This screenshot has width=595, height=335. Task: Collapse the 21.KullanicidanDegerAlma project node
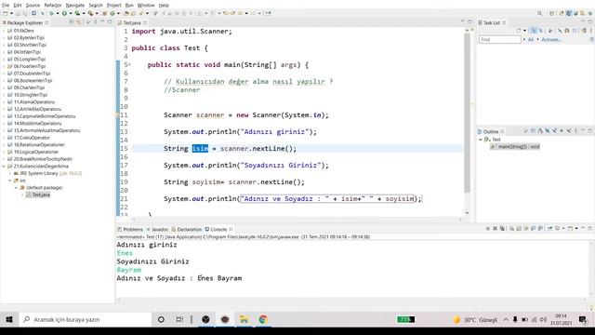tap(4, 167)
